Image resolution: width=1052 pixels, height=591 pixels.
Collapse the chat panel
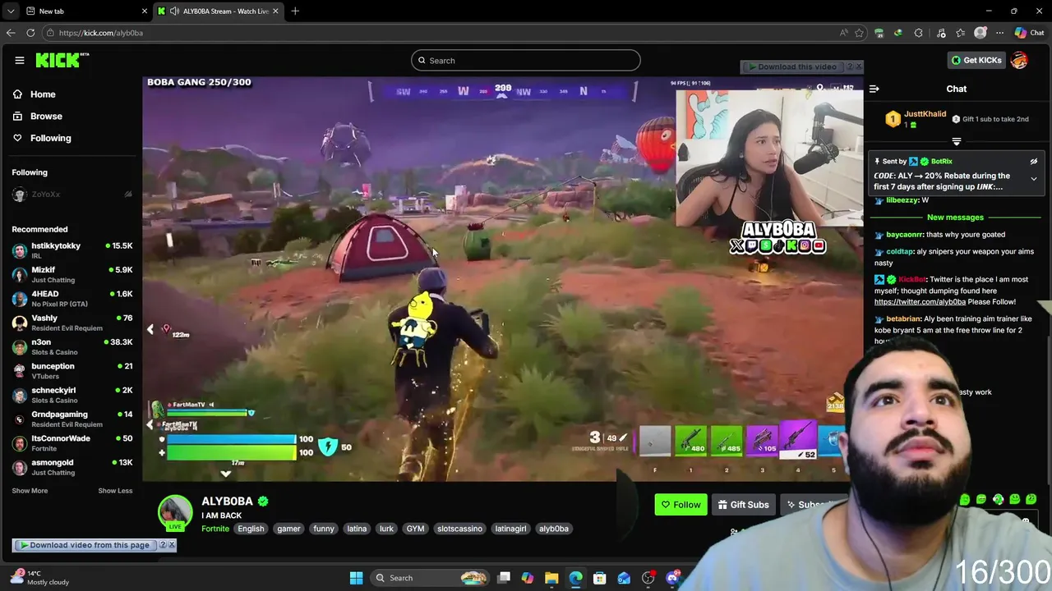874,89
